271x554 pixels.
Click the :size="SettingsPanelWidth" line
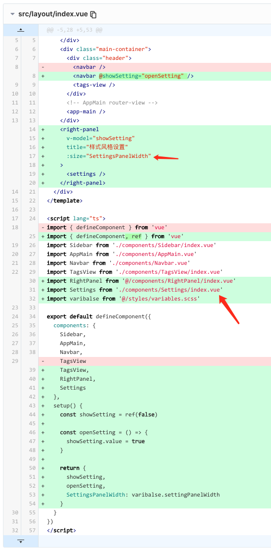(155, 156)
